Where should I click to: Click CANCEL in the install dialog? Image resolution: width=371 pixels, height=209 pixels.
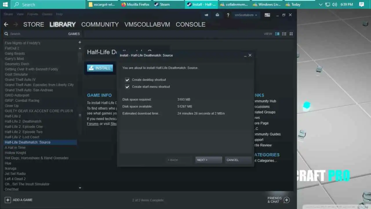pos(238,160)
